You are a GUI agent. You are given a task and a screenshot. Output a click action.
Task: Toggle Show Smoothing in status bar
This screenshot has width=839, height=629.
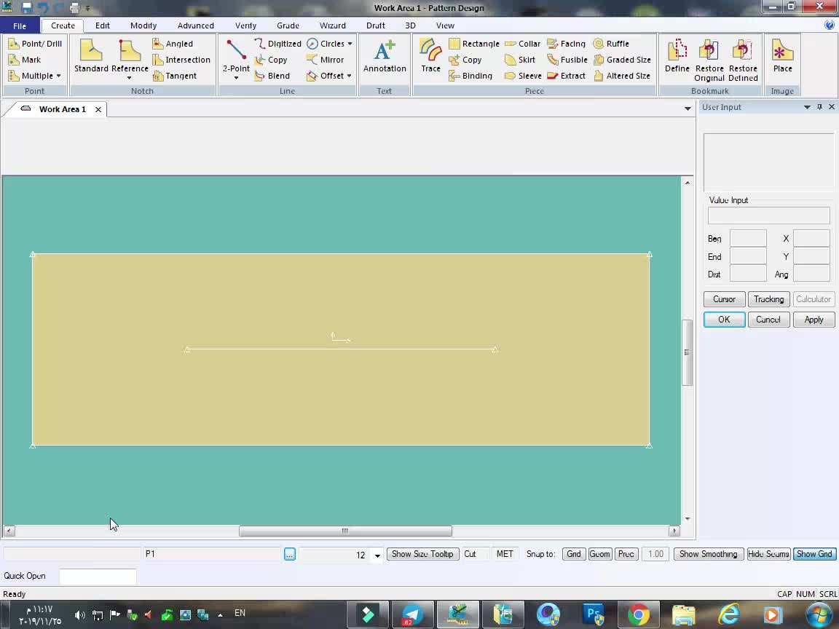click(x=708, y=554)
